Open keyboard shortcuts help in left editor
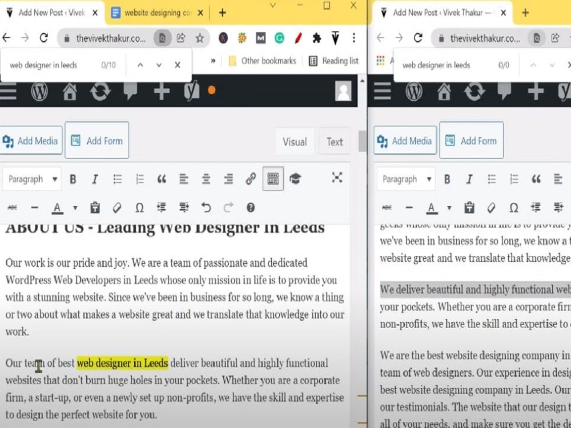Screen dimensions: 571x428 point(251,208)
